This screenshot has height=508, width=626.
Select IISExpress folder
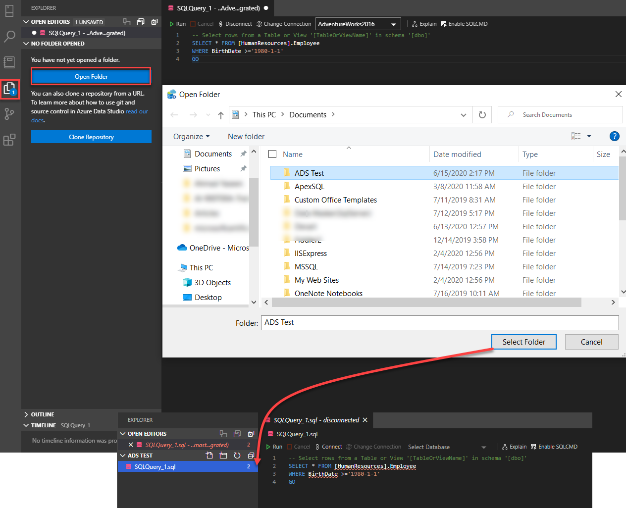pos(444,253)
